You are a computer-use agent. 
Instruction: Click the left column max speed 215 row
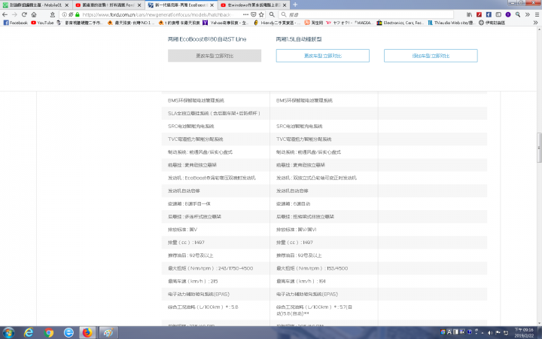[215, 281]
